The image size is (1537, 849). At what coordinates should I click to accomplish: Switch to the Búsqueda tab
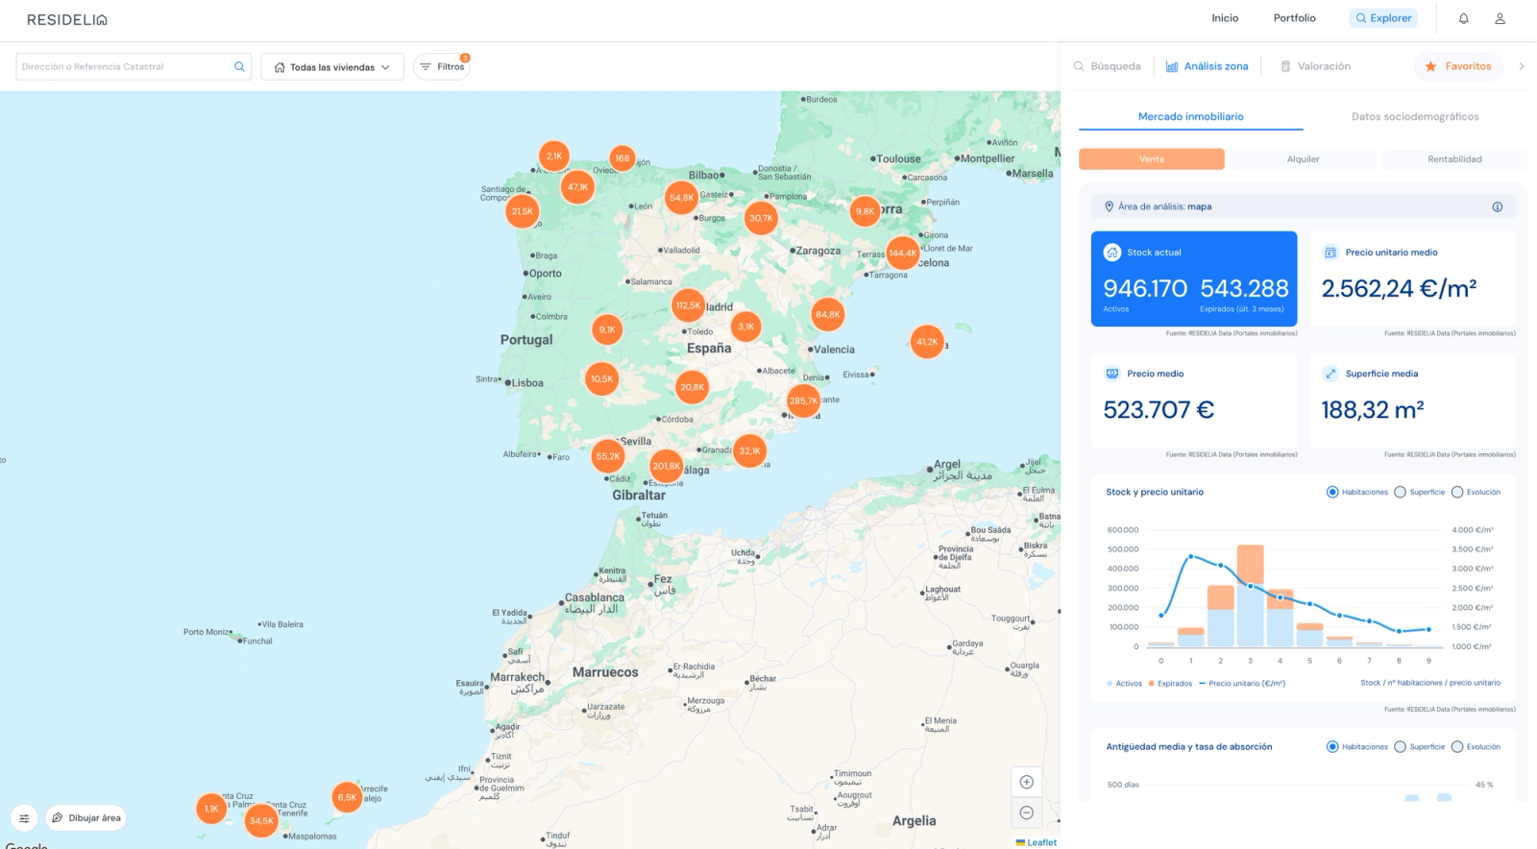coord(1108,66)
